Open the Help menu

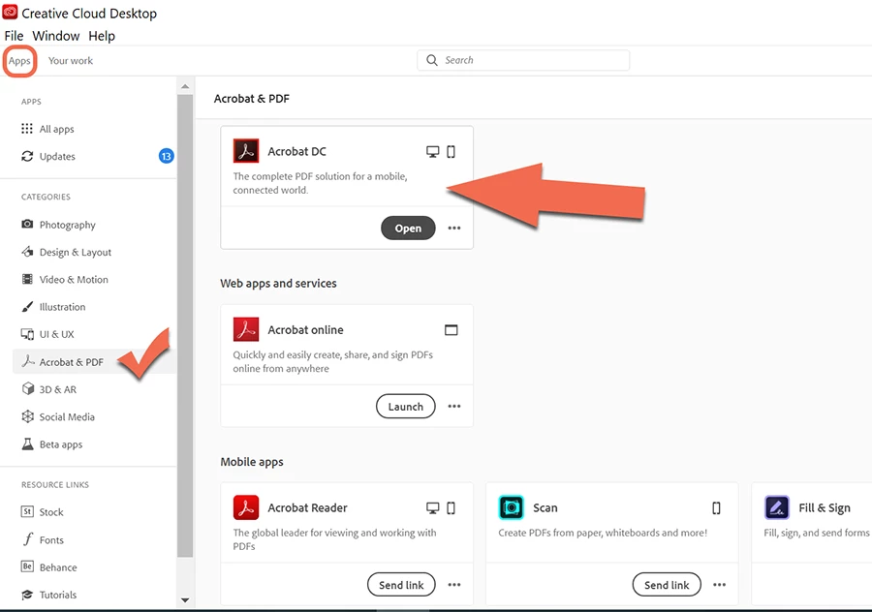(x=102, y=36)
